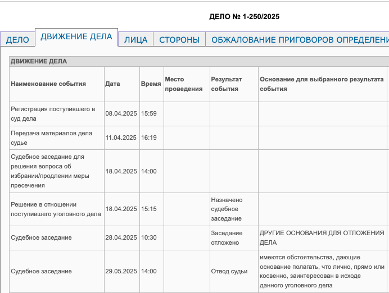Open the ДЕЛО tab
The image size is (389, 293).
pyautogui.click(x=17, y=40)
